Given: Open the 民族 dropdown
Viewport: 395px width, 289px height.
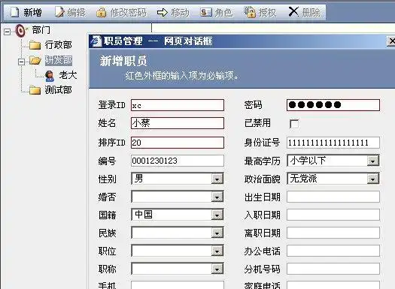Looking at the screenshot, I should [217, 233].
